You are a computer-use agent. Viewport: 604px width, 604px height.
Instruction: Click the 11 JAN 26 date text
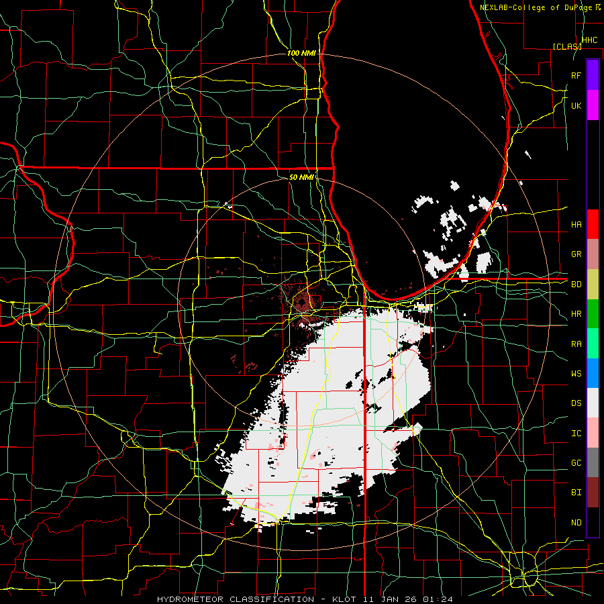click(390, 599)
